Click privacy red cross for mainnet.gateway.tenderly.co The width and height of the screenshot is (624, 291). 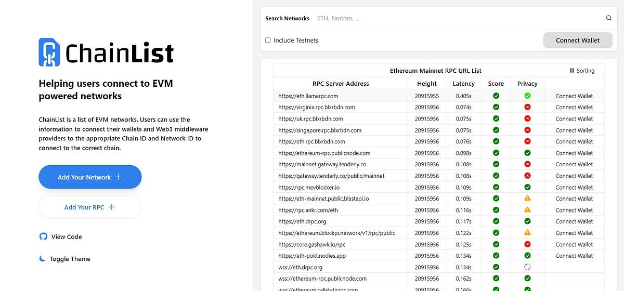click(527, 164)
